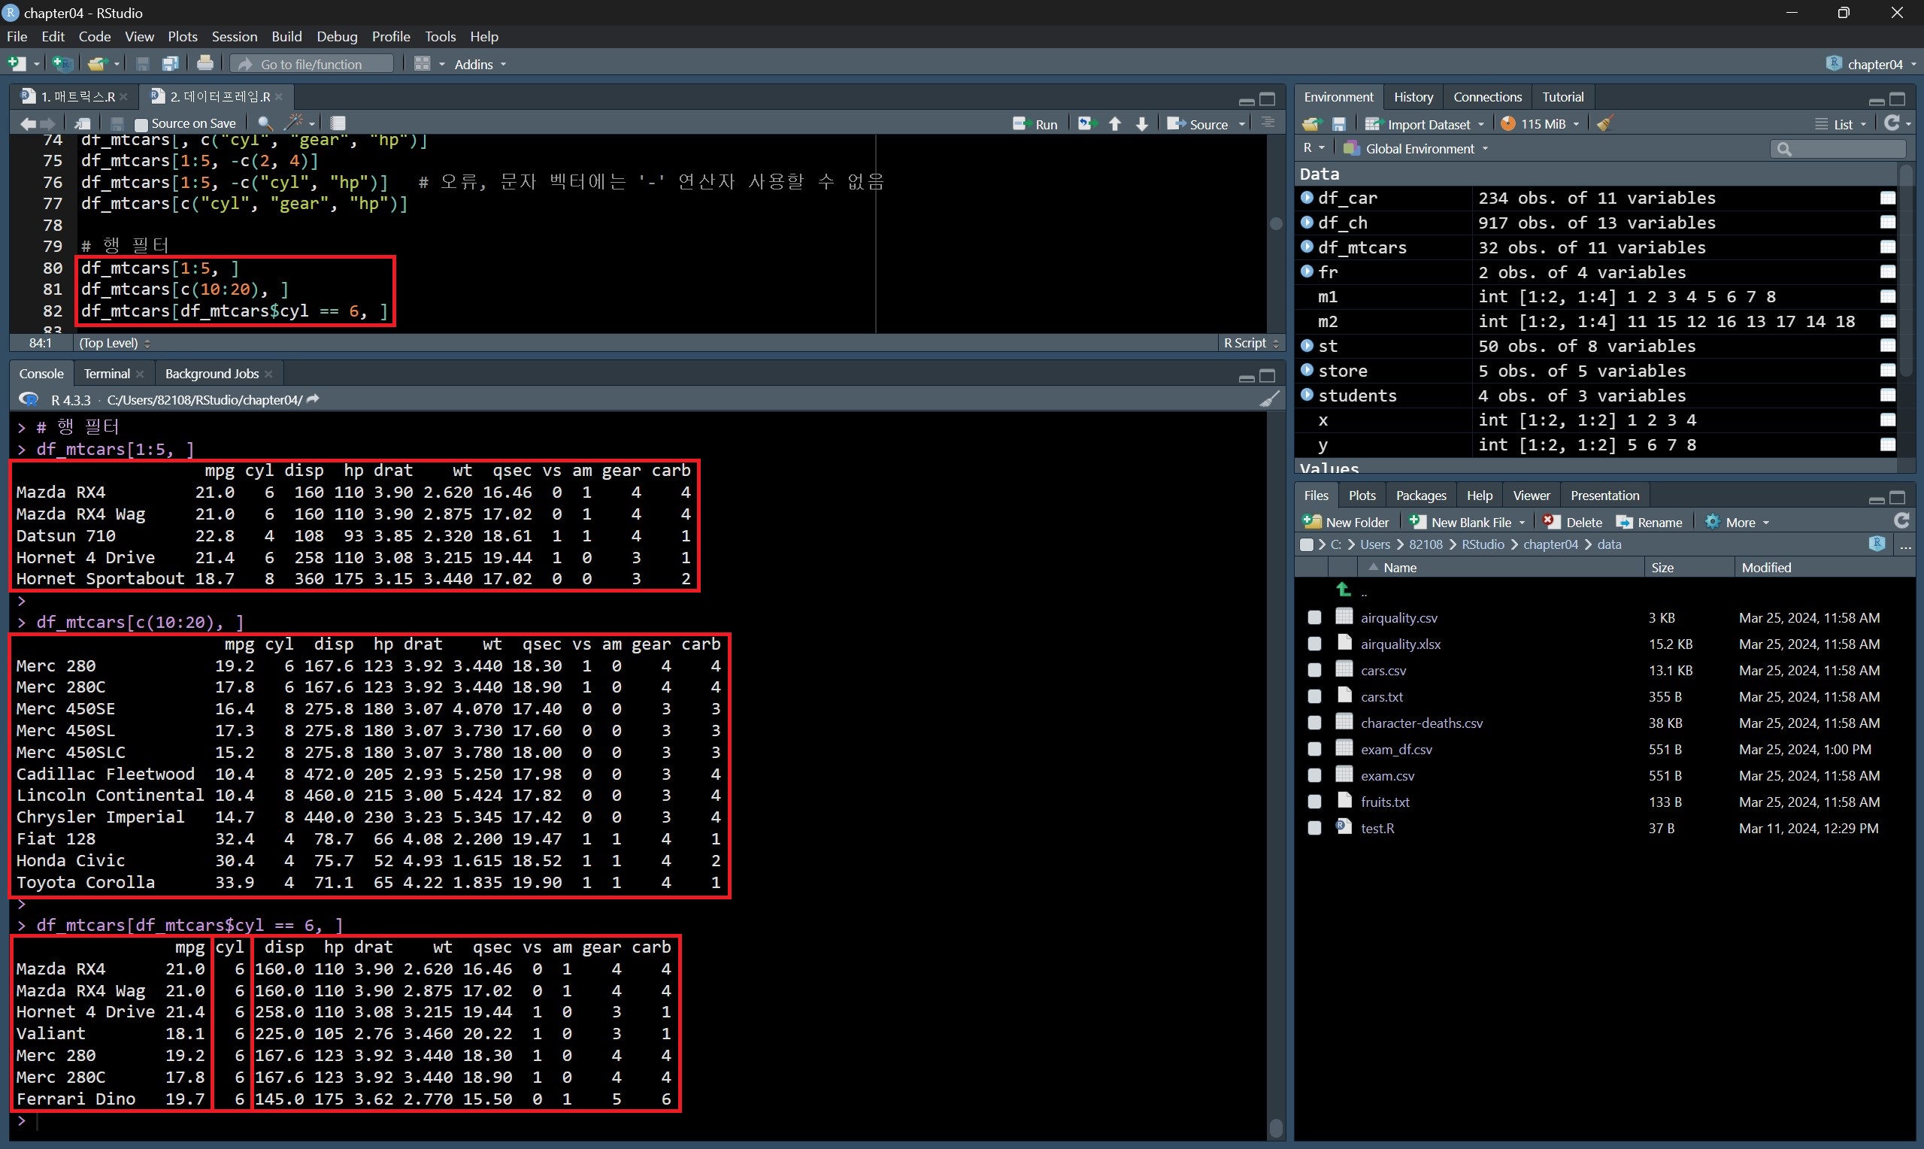Refresh the Files pane listing

(1901, 521)
